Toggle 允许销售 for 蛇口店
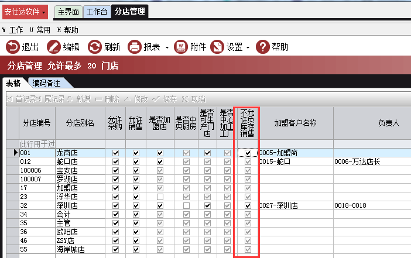This screenshot has height=258, width=411. click(x=136, y=162)
